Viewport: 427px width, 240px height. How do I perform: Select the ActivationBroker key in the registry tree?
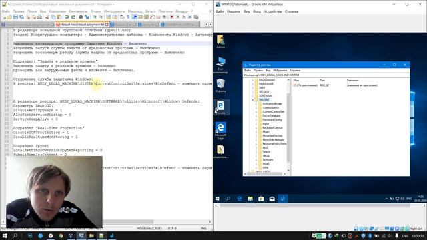272,104
